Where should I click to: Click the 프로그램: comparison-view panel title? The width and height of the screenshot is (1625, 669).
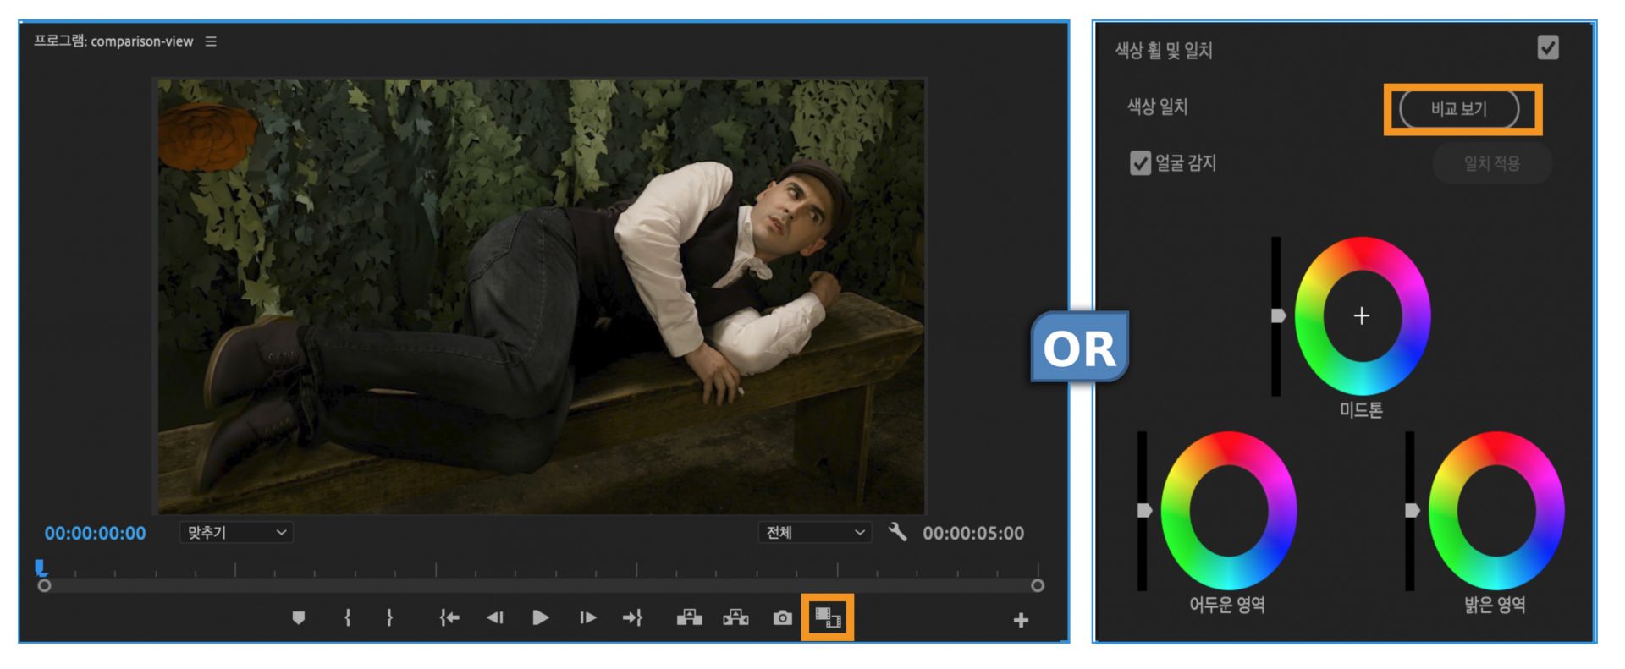coord(113,41)
